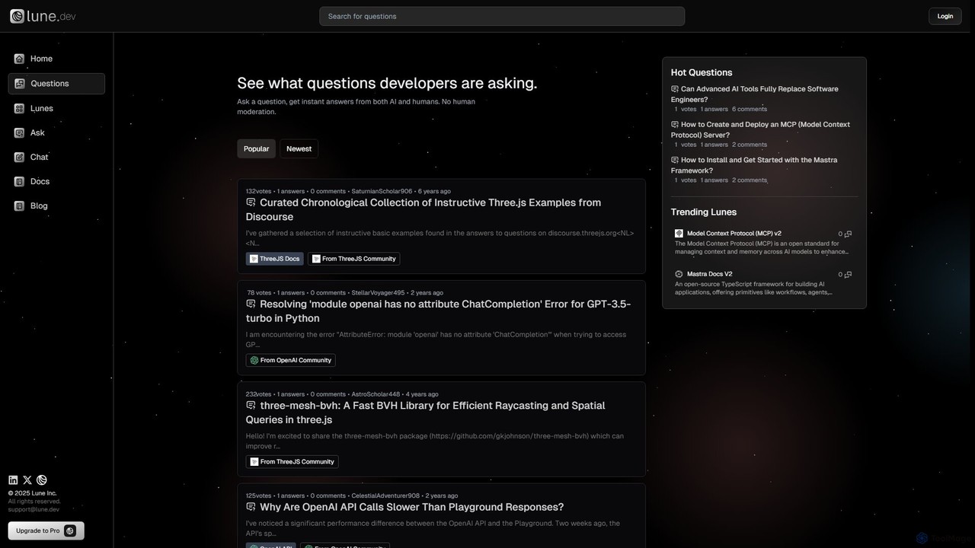
Task: Click question icon beside Resolving 'module openai' title
Action: click(x=251, y=304)
